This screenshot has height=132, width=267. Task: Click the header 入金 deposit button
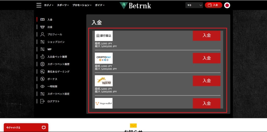(x=214, y=5)
